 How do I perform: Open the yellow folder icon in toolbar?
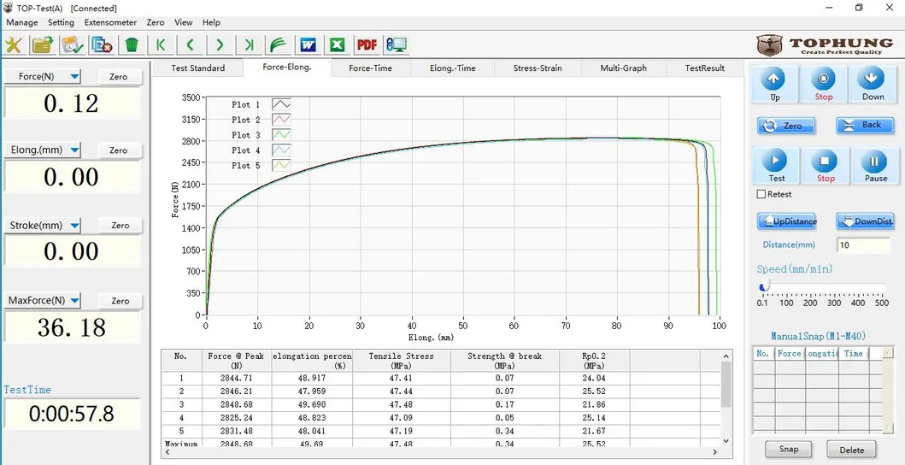coord(42,44)
